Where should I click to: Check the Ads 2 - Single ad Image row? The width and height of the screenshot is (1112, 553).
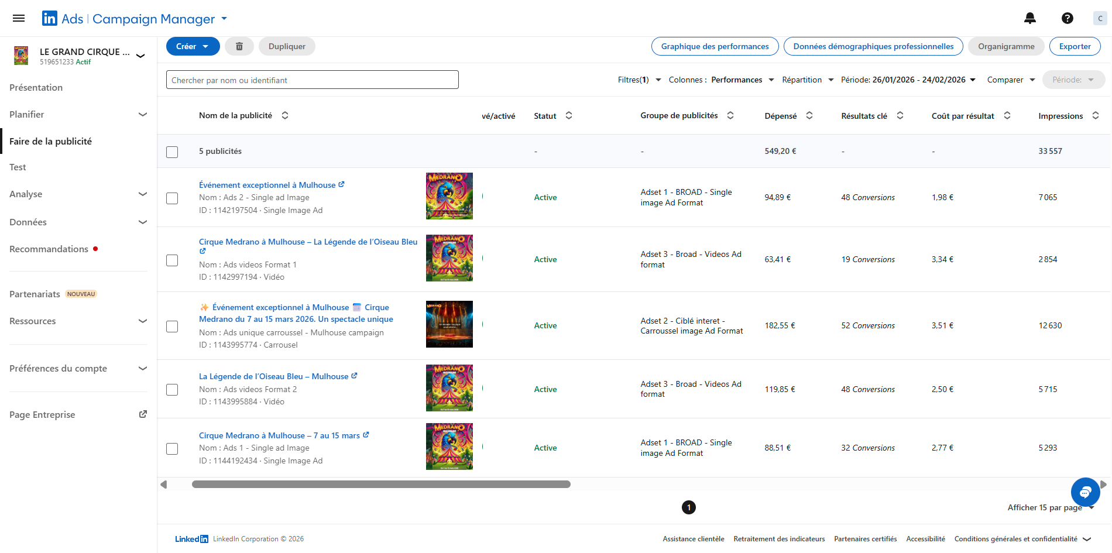coord(172,198)
